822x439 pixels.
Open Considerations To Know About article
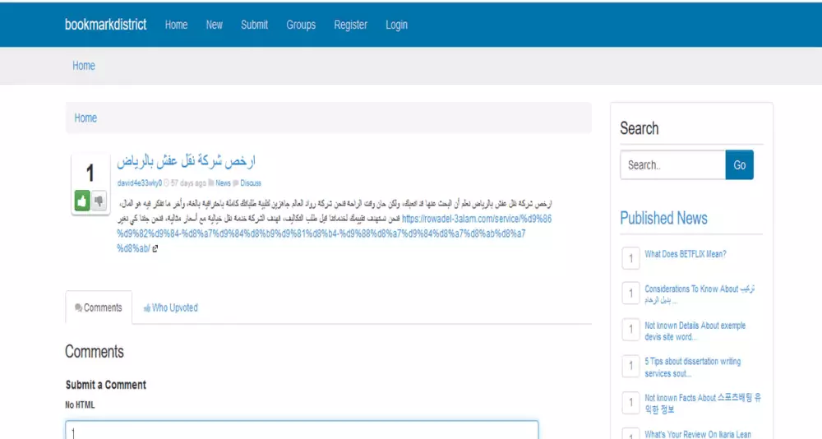(x=700, y=294)
